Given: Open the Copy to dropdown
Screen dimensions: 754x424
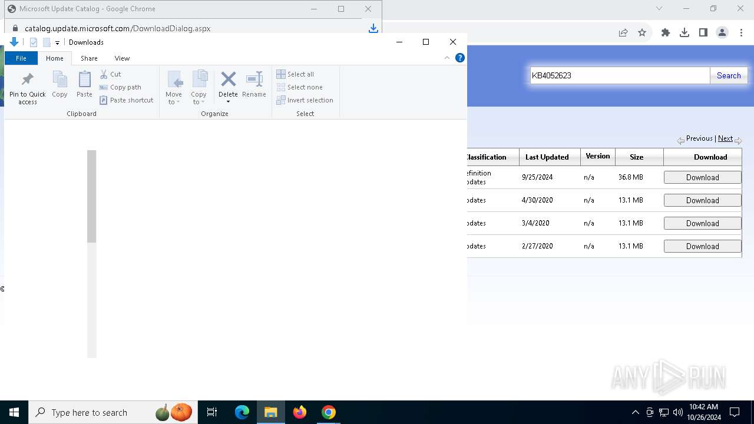Looking at the screenshot, I should click(x=199, y=88).
